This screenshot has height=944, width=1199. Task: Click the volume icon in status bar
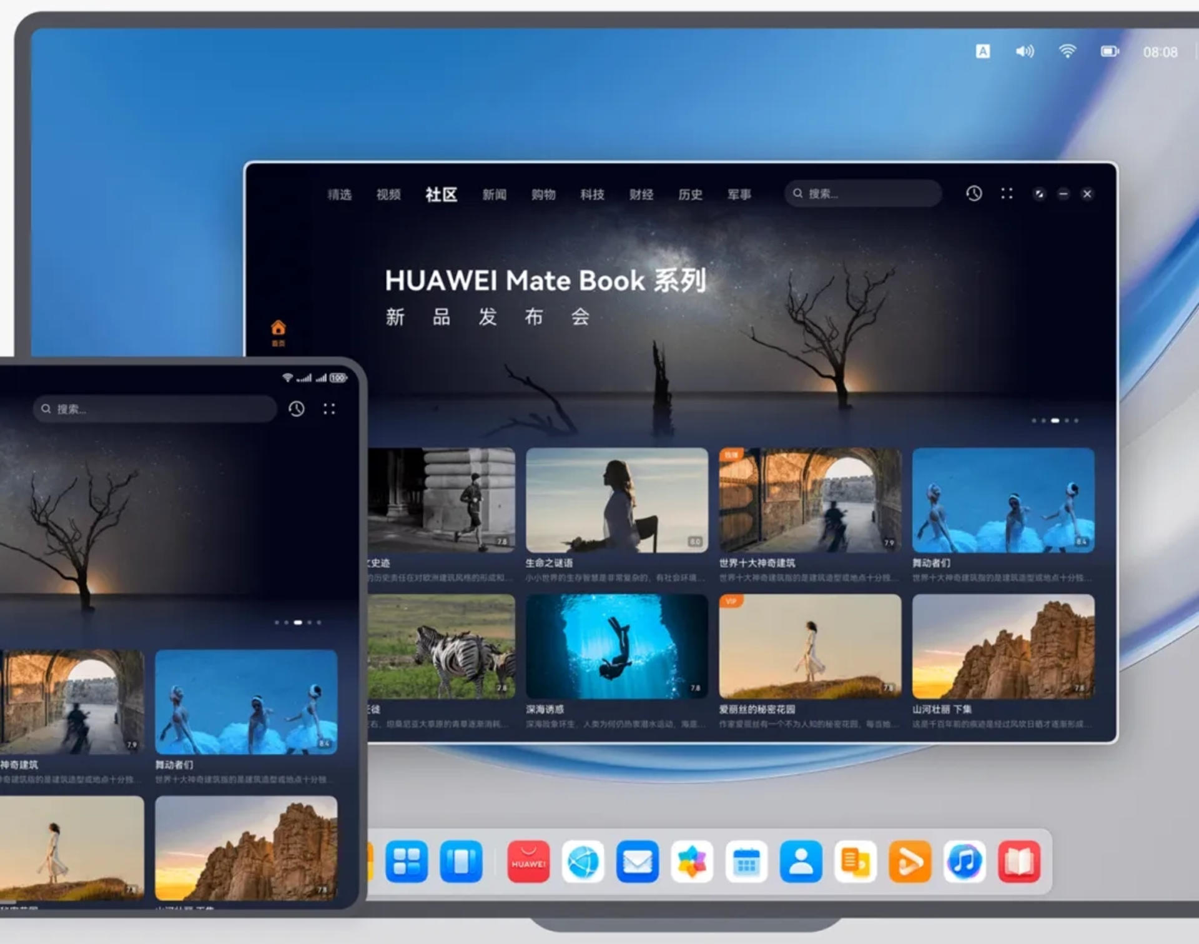coord(1024,51)
